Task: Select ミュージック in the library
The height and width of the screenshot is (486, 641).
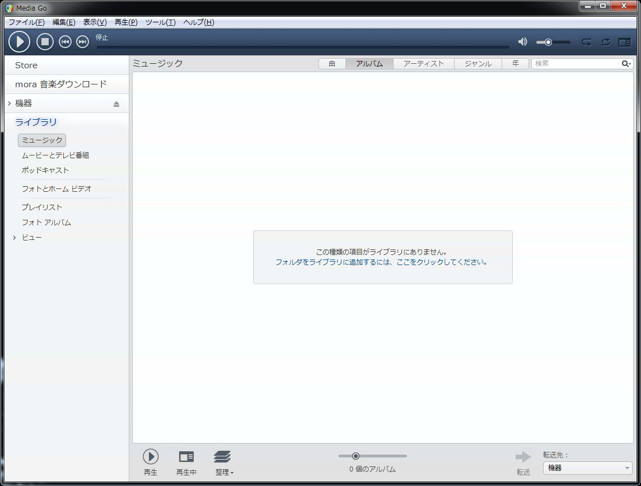Action: (42, 140)
